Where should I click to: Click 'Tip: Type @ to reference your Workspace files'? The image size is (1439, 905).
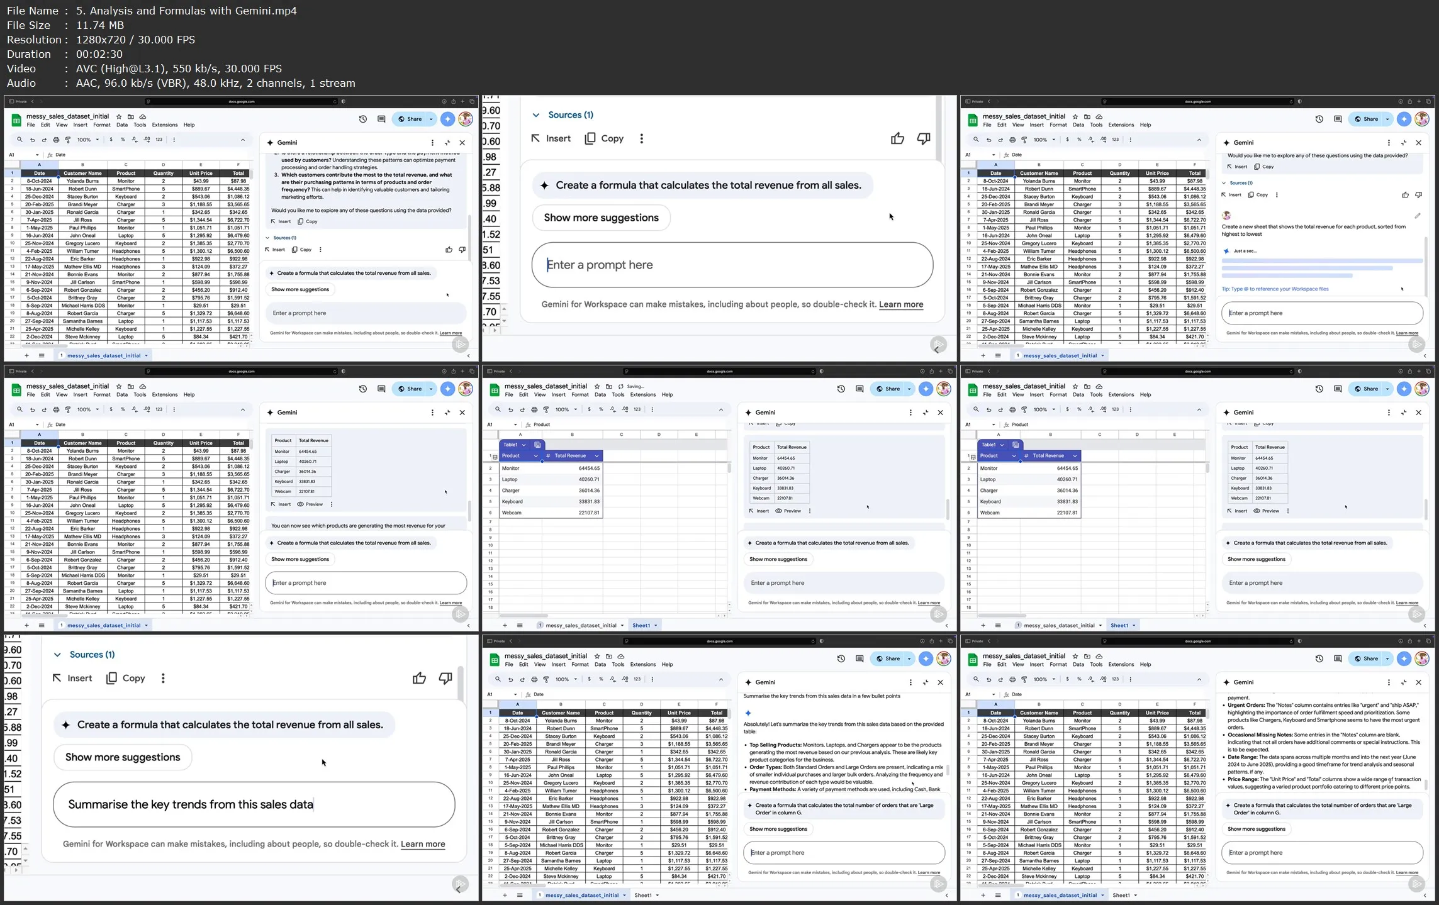coord(1275,289)
